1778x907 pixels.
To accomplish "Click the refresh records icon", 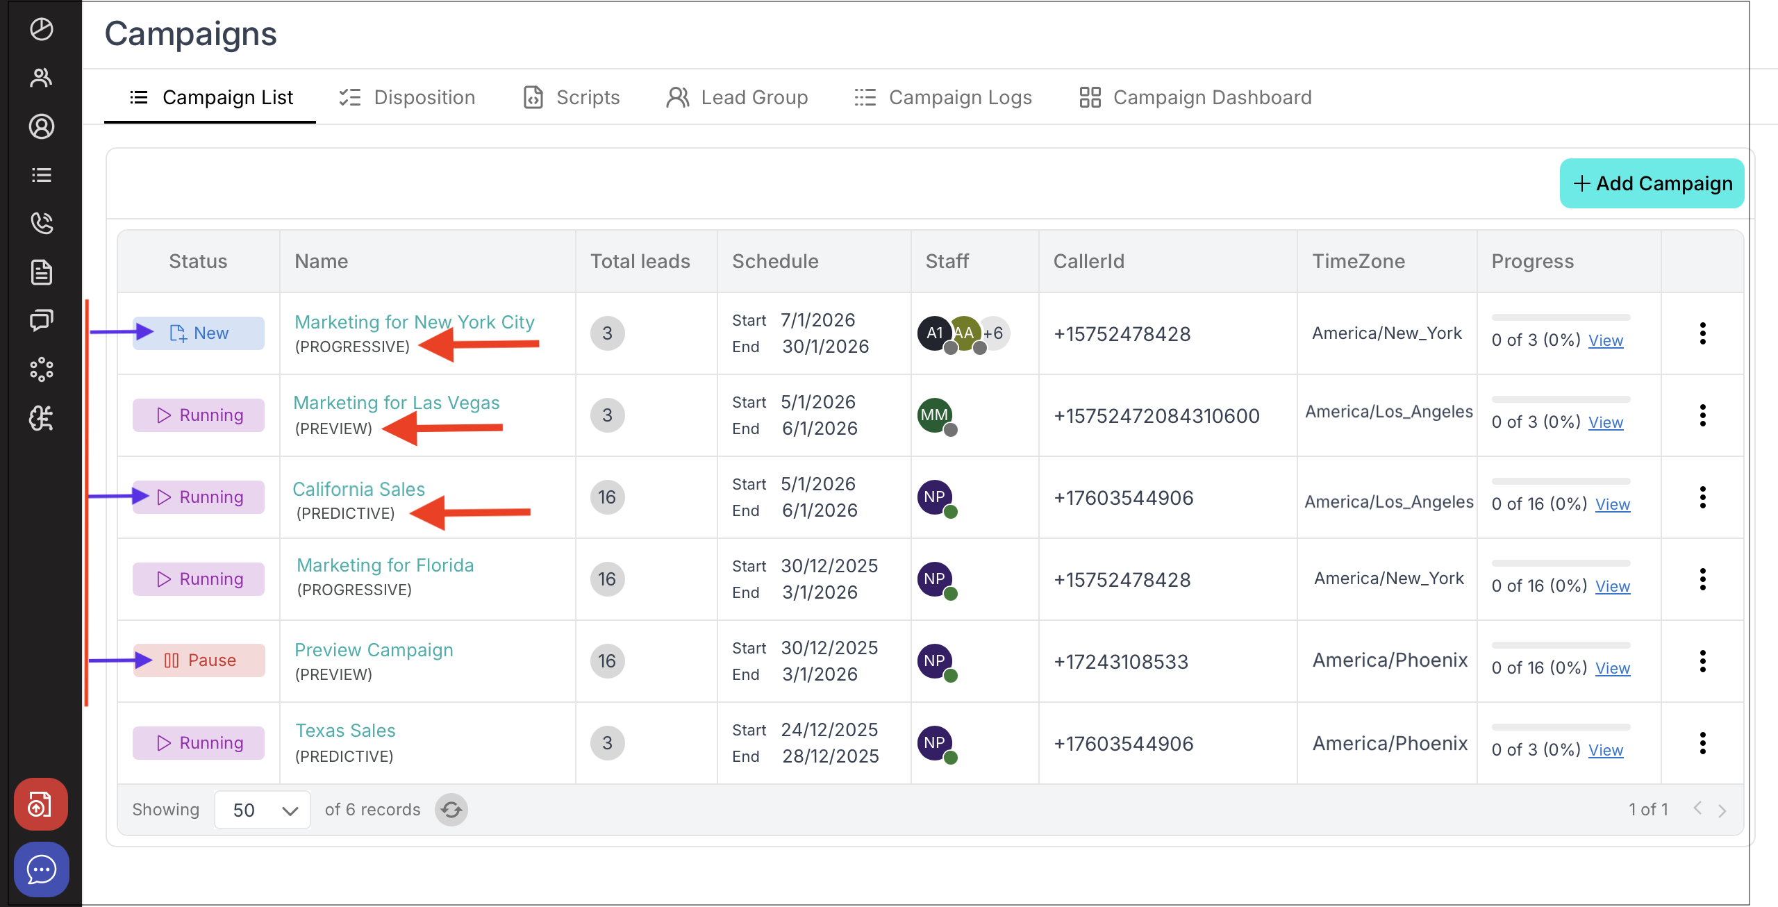I will coord(451,810).
